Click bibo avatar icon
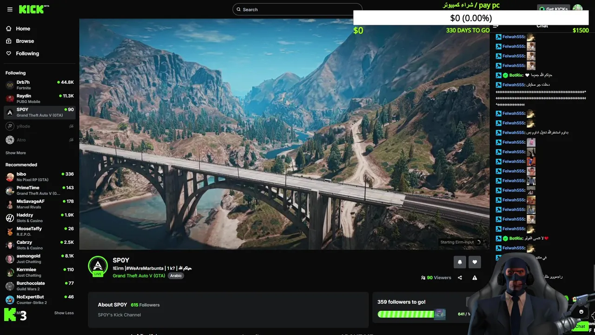Viewport: 595px width, 335px height. pyautogui.click(x=10, y=177)
